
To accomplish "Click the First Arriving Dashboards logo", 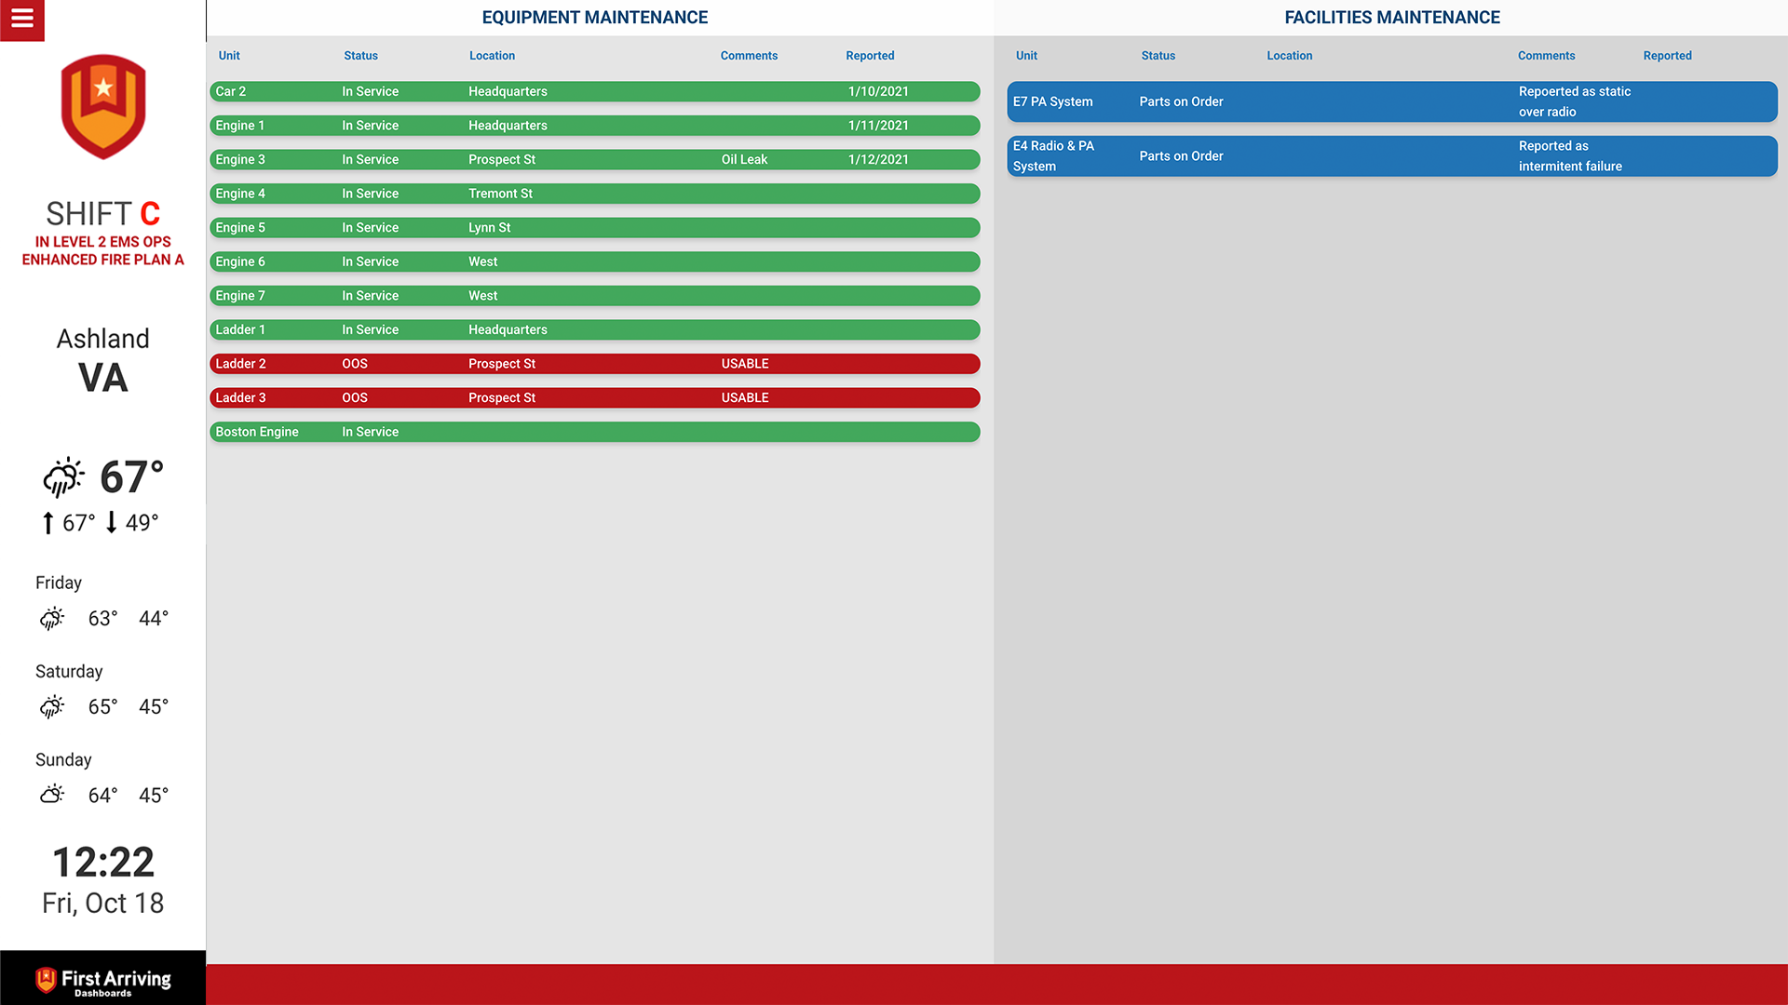I will pyautogui.click(x=102, y=980).
